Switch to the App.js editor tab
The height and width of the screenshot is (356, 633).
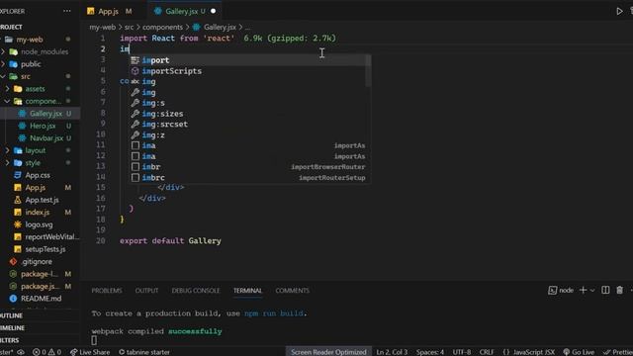[x=109, y=11]
